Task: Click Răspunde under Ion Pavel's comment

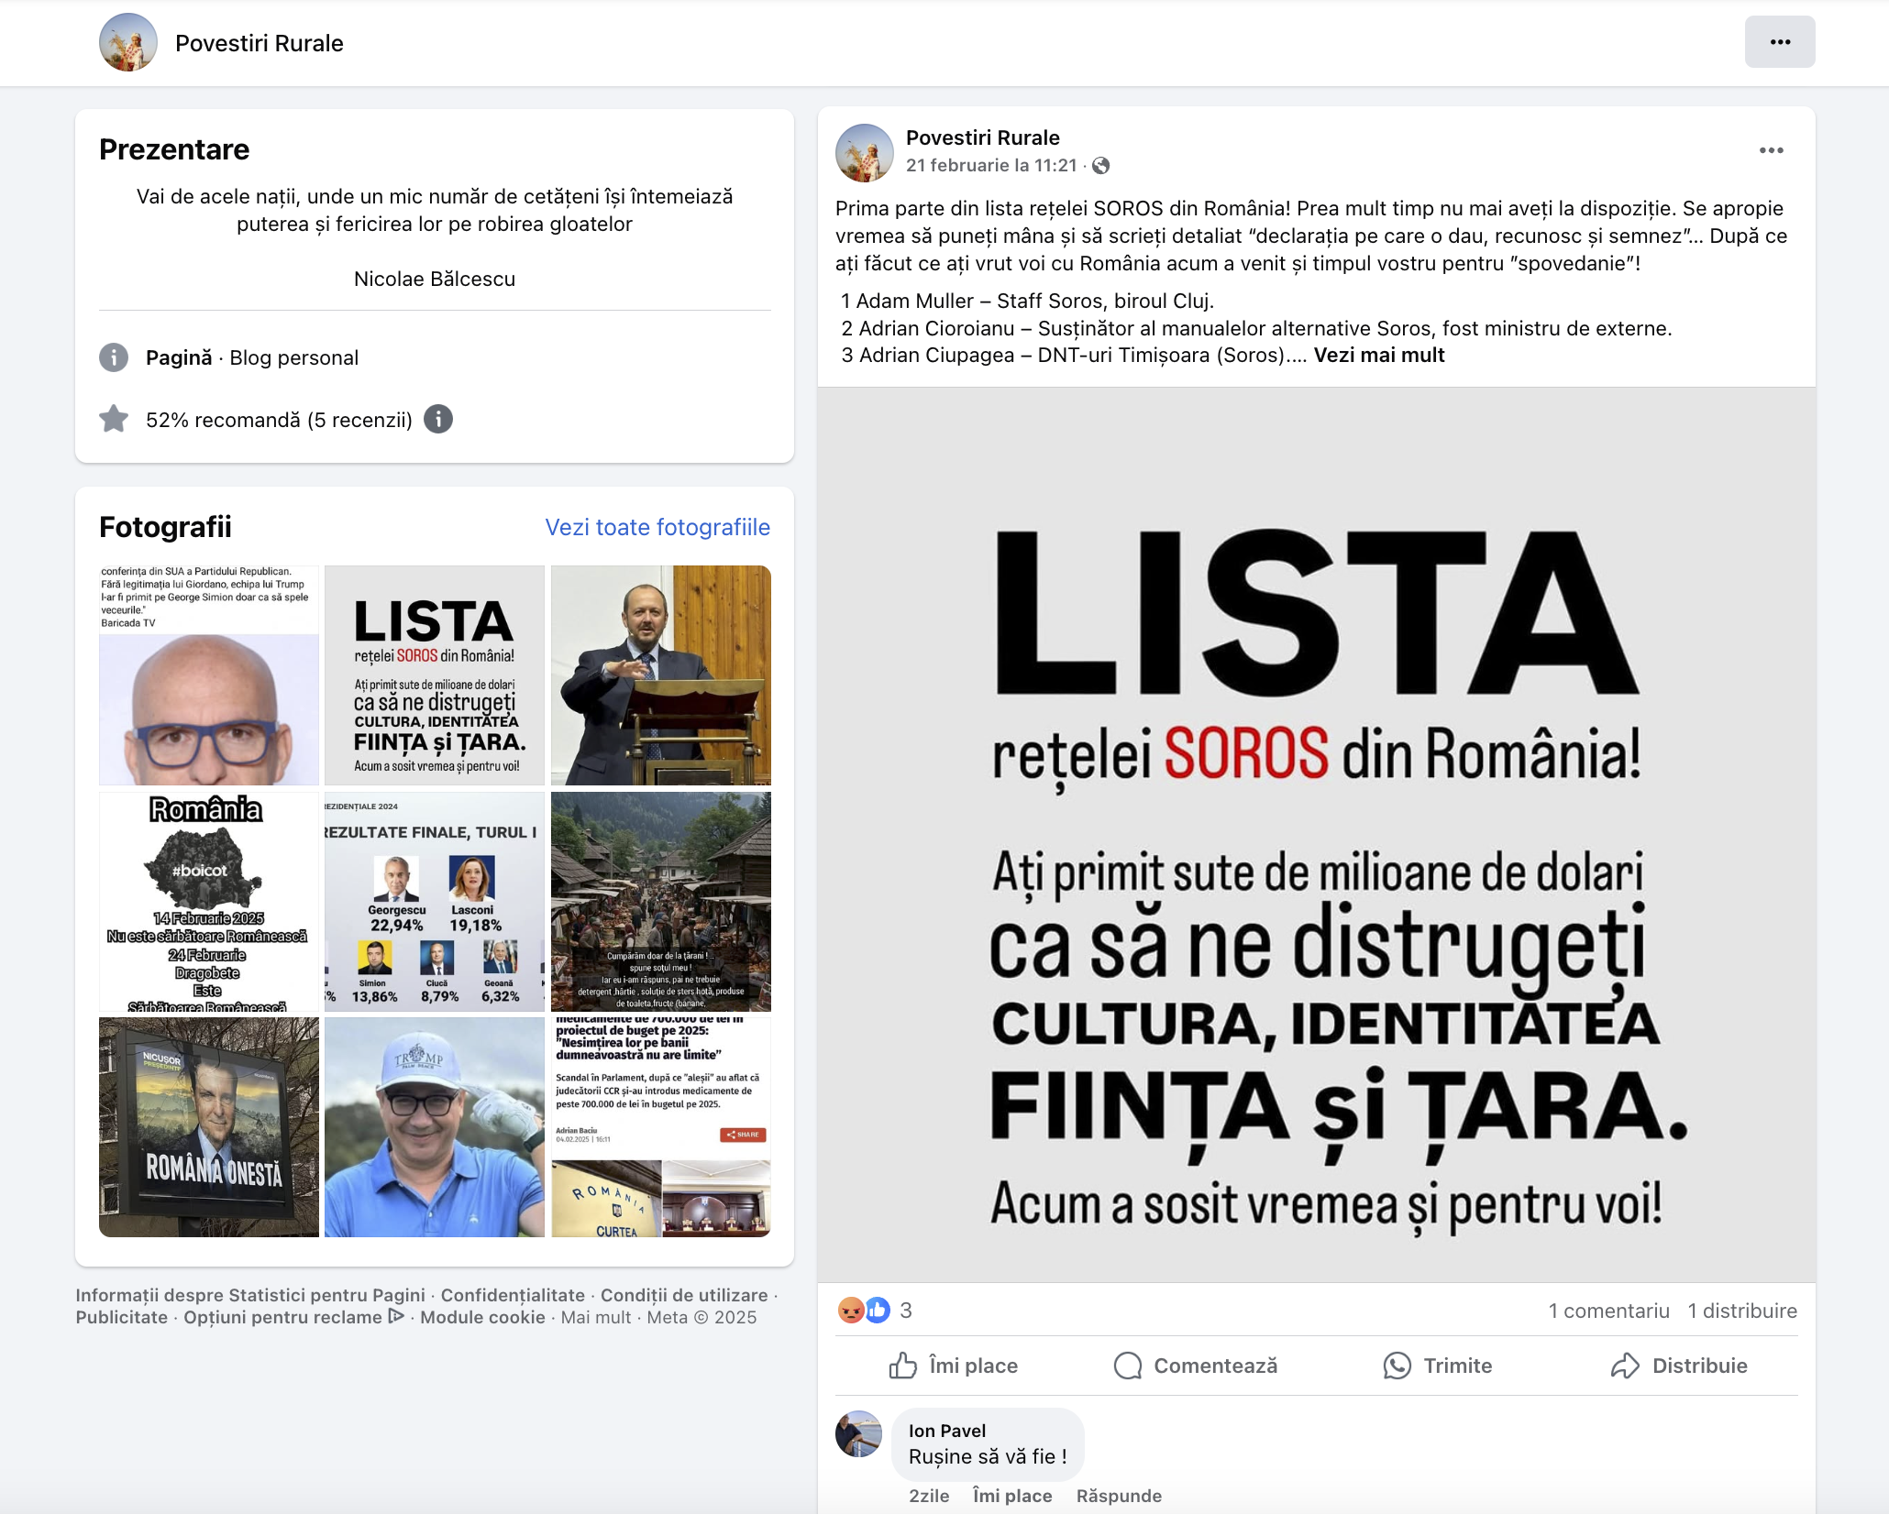Action: tap(1119, 1496)
